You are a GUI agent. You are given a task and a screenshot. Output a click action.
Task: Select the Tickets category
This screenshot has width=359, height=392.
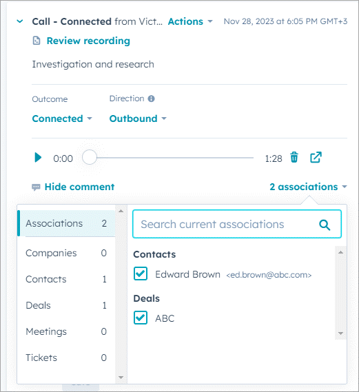click(x=66, y=358)
